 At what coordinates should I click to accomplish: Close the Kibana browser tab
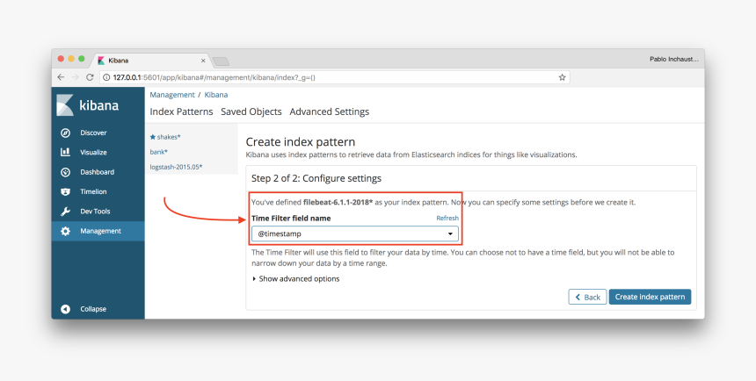[203, 61]
